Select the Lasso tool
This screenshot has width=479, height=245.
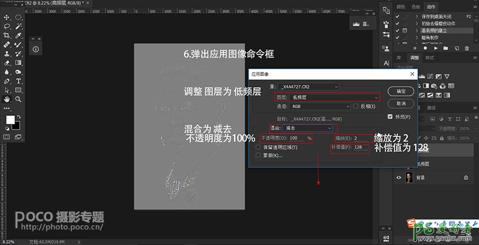coord(7,26)
